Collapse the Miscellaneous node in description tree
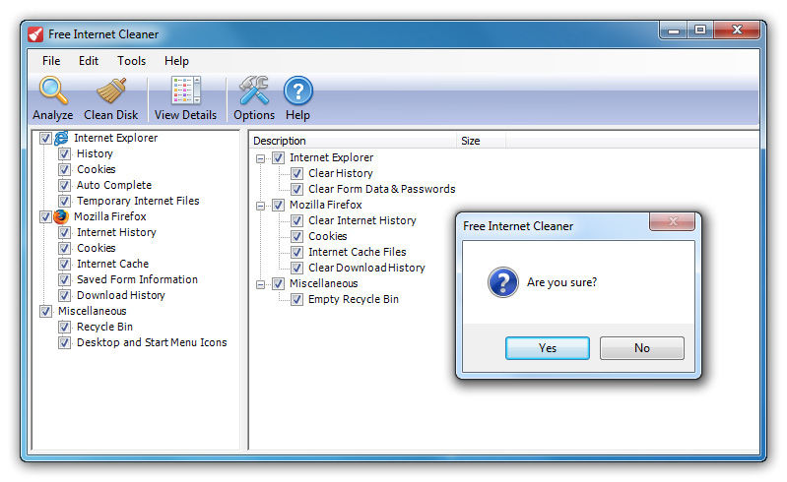Screen dimensions: 787x482 pos(261,283)
